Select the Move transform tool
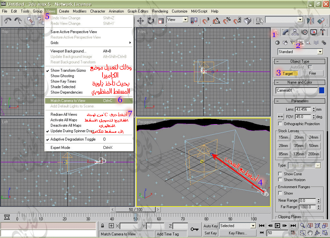 [141, 21]
